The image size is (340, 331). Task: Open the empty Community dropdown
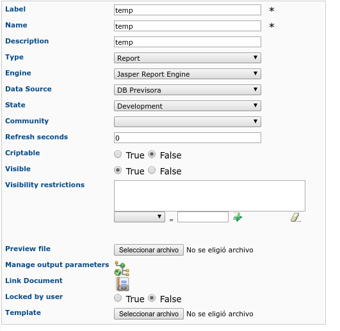click(188, 122)
